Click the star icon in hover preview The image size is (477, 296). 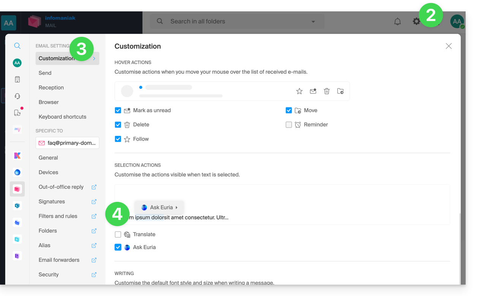[299, 91]
